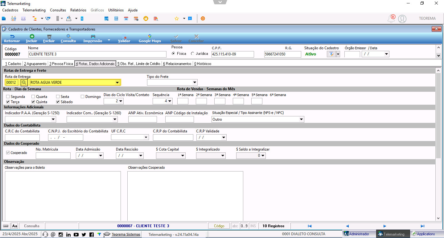Open the Teorema Sistemas link
Image resolution: width=444 pixels, height=238 pixels.
pos(126,234)
